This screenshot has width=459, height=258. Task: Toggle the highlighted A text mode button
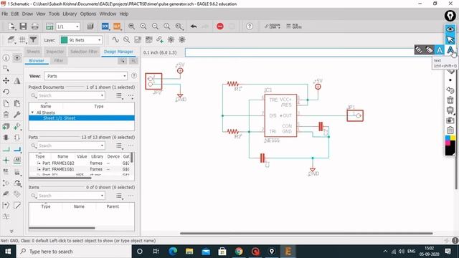click(x=440, y=50)
